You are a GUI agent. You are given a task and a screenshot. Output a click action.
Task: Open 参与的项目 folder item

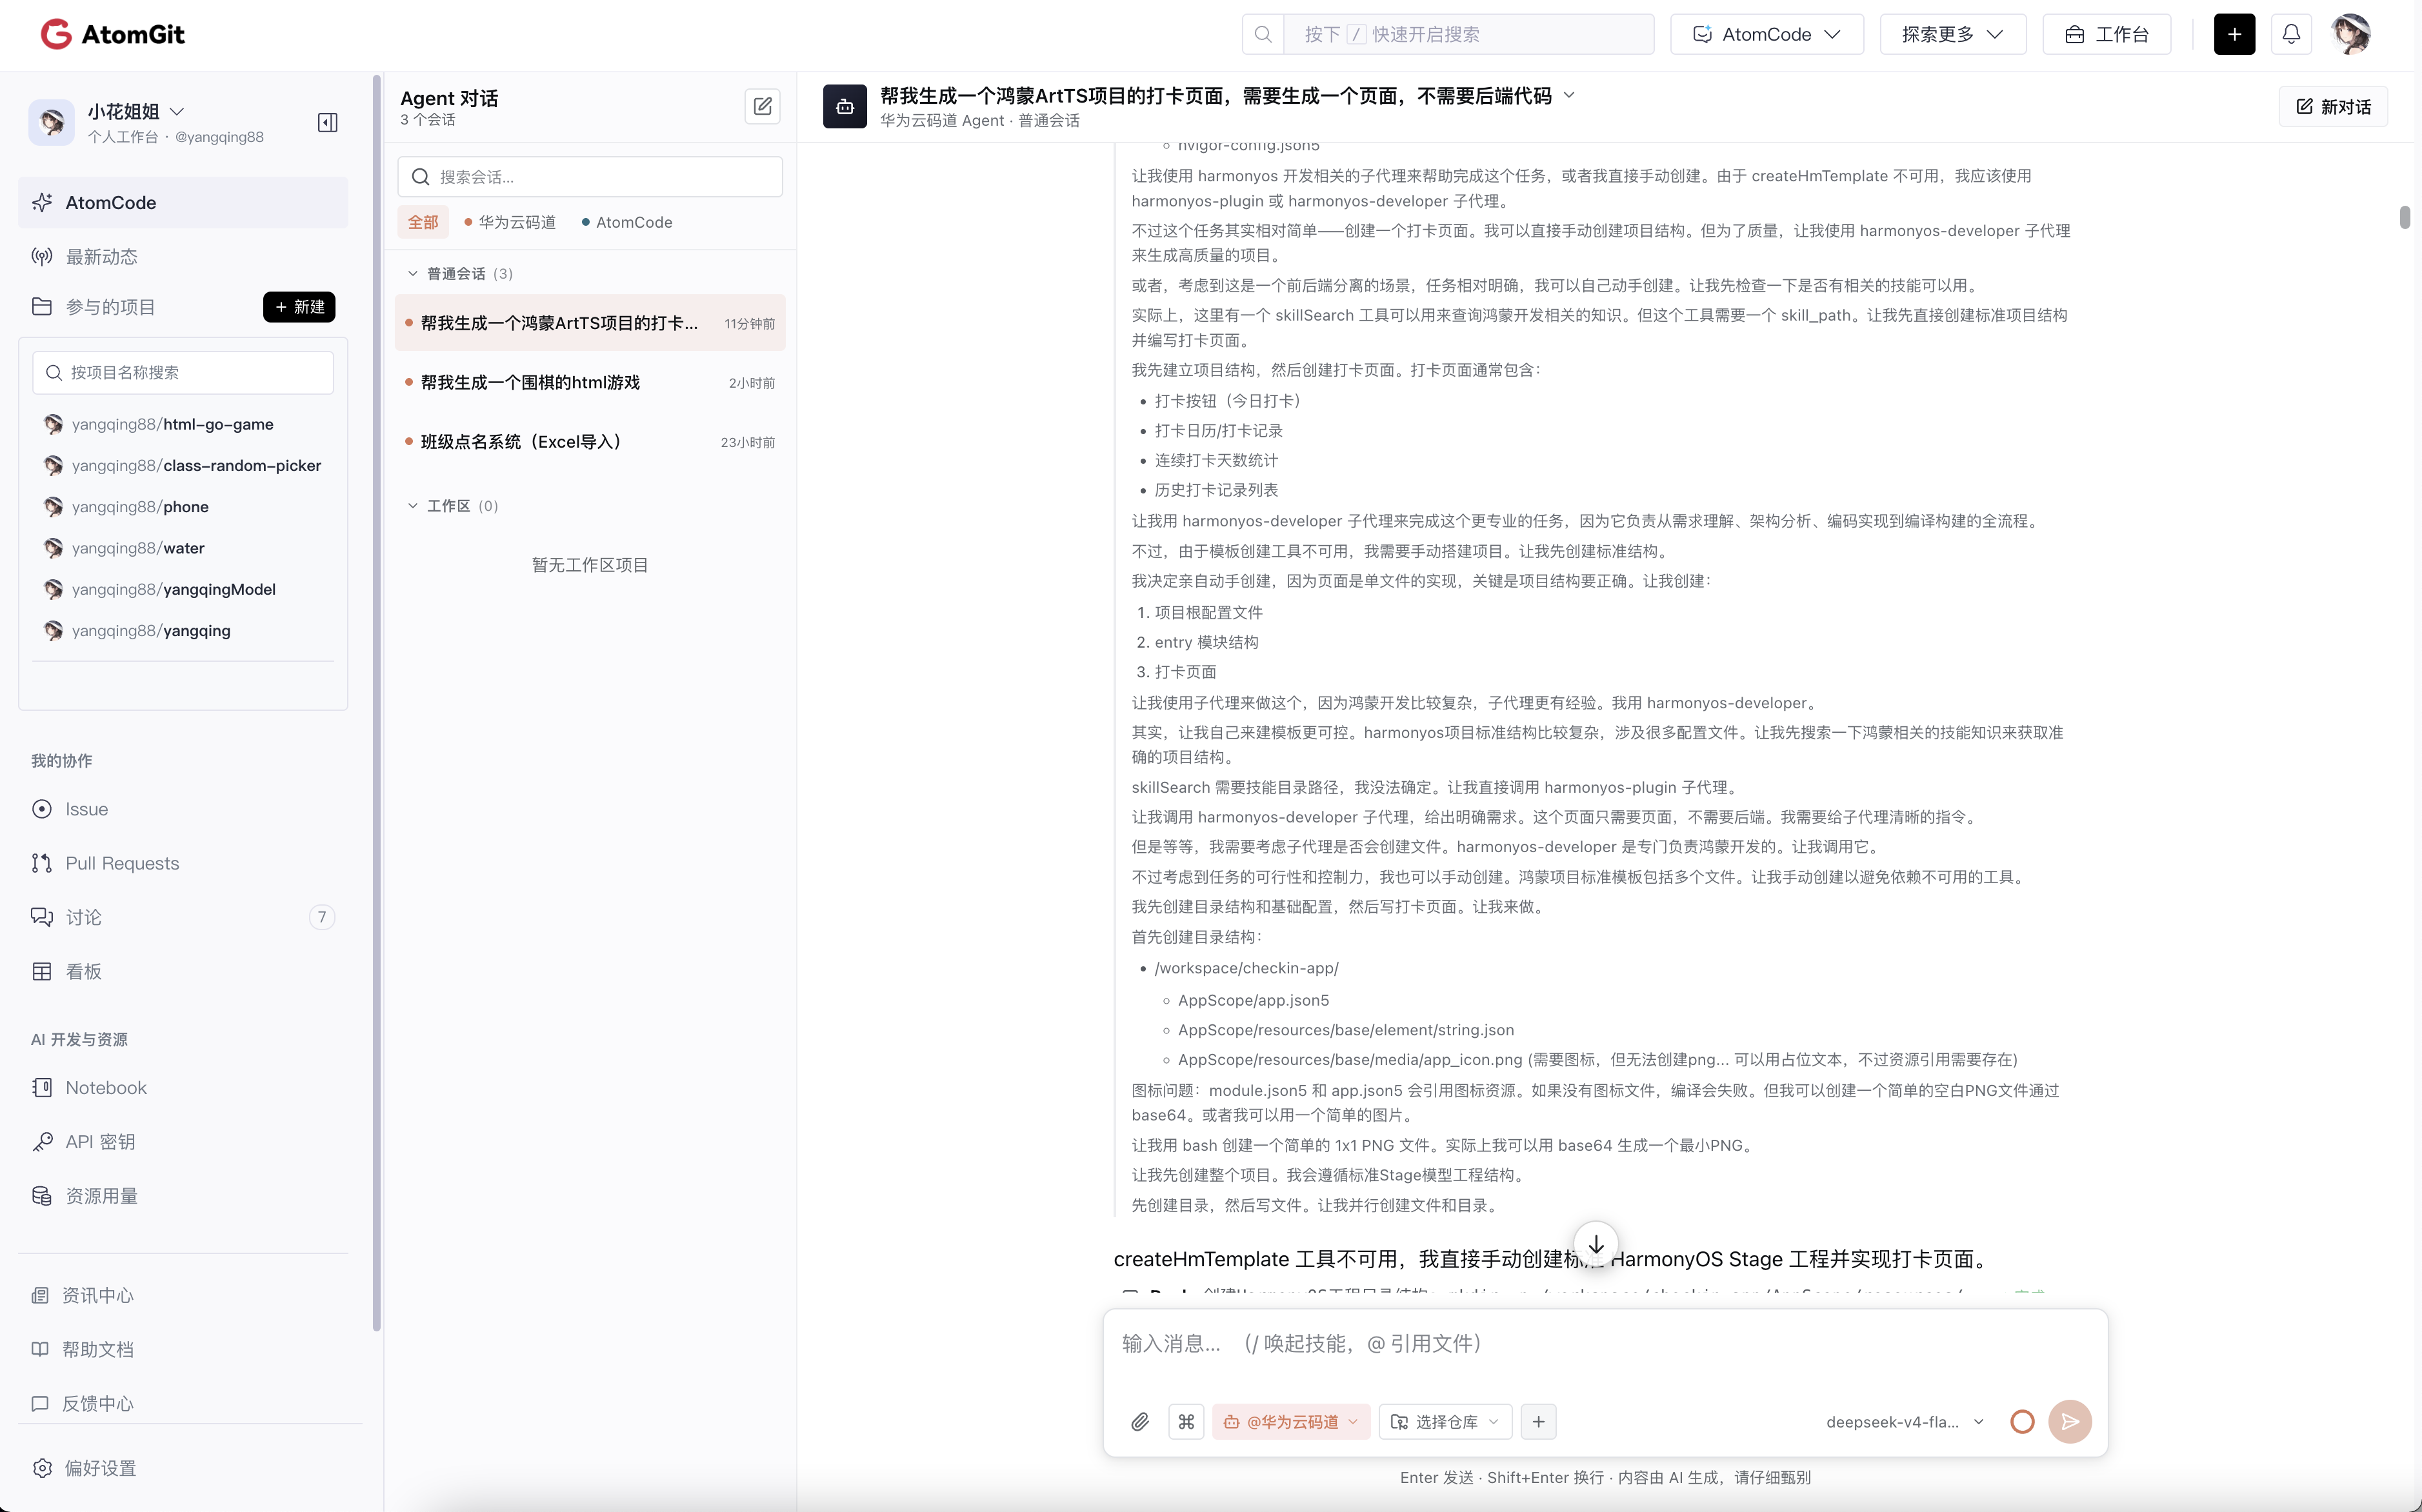pyautogui.click(x=110, y=307)
